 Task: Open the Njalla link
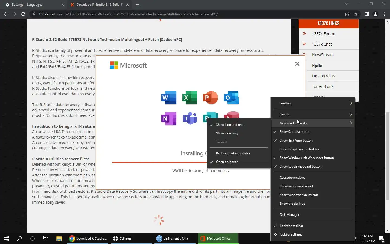coord(317,65)
